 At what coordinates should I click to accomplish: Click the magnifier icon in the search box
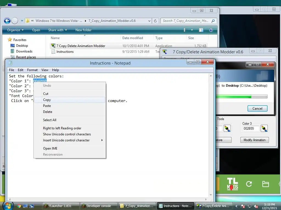click(x=213, y=21)
